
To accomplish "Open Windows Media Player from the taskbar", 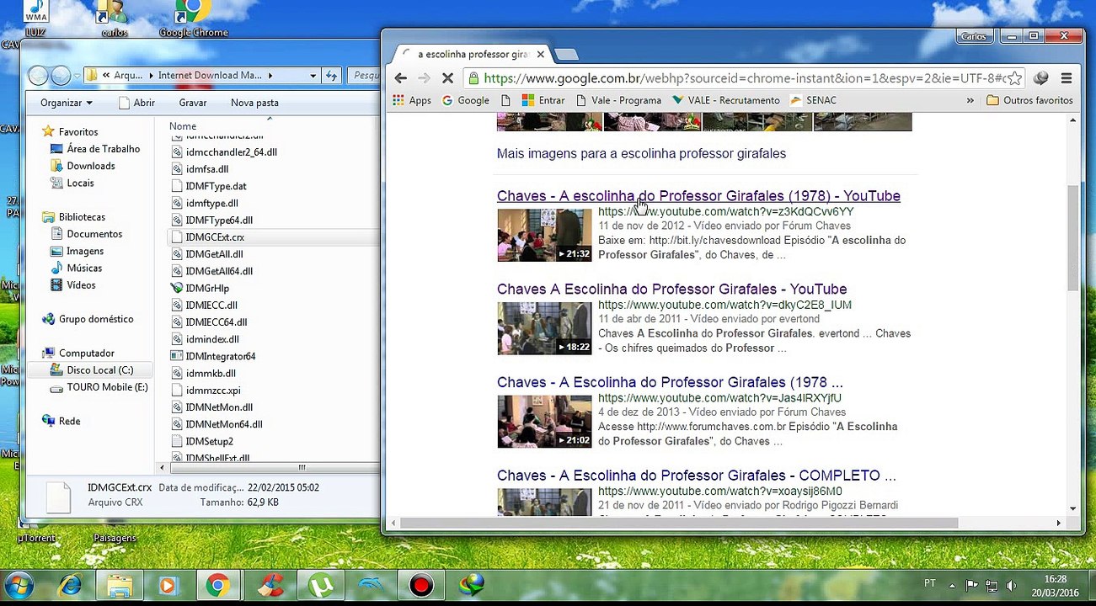I will click(168, 585).
